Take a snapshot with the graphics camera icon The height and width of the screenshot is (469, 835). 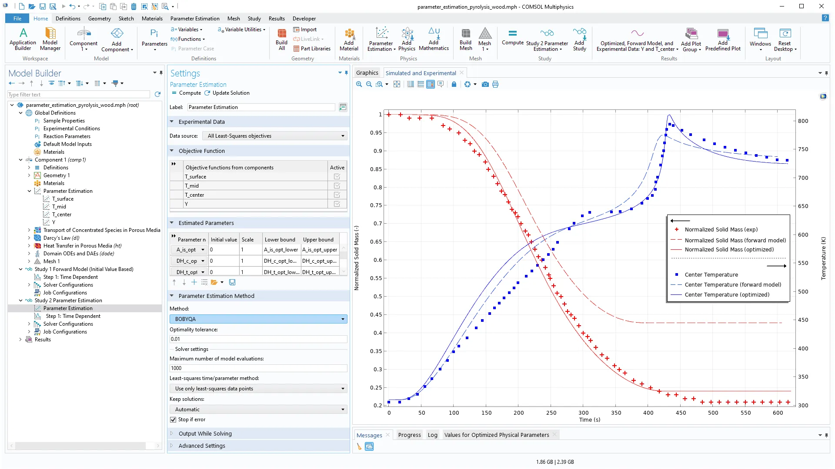485,84
